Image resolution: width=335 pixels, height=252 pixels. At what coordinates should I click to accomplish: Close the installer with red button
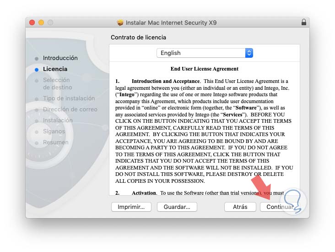point(32,22)
